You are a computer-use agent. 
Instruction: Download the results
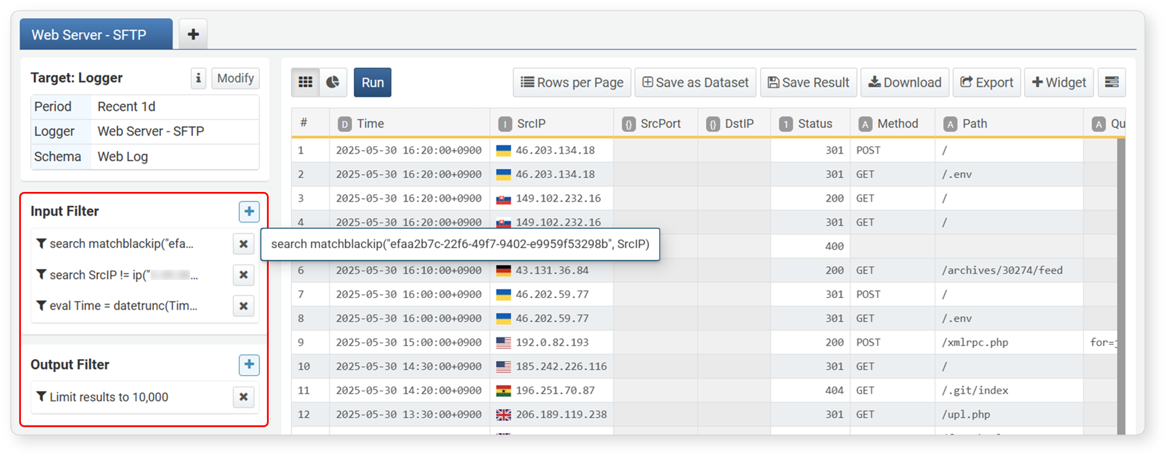pos(905,82)
